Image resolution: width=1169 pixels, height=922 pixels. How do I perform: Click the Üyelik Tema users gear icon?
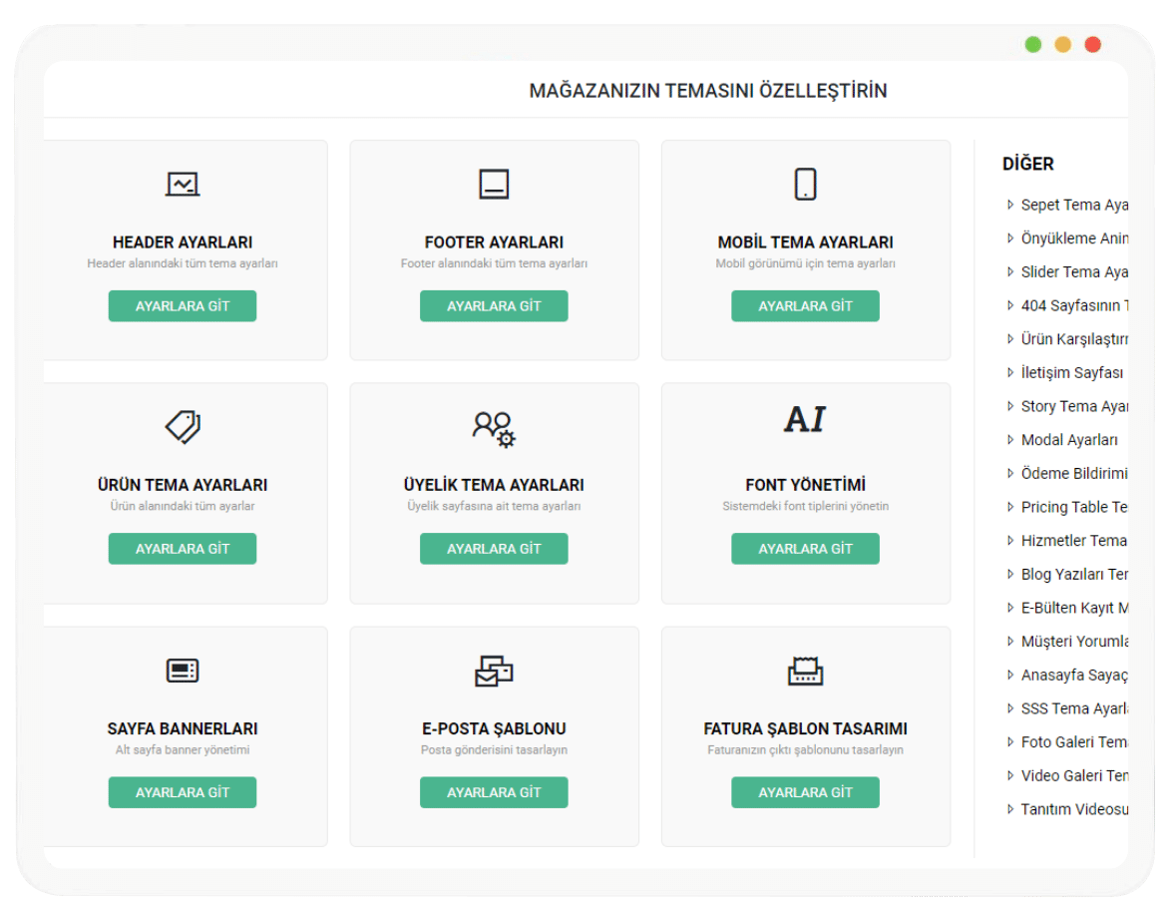(494, 427)
